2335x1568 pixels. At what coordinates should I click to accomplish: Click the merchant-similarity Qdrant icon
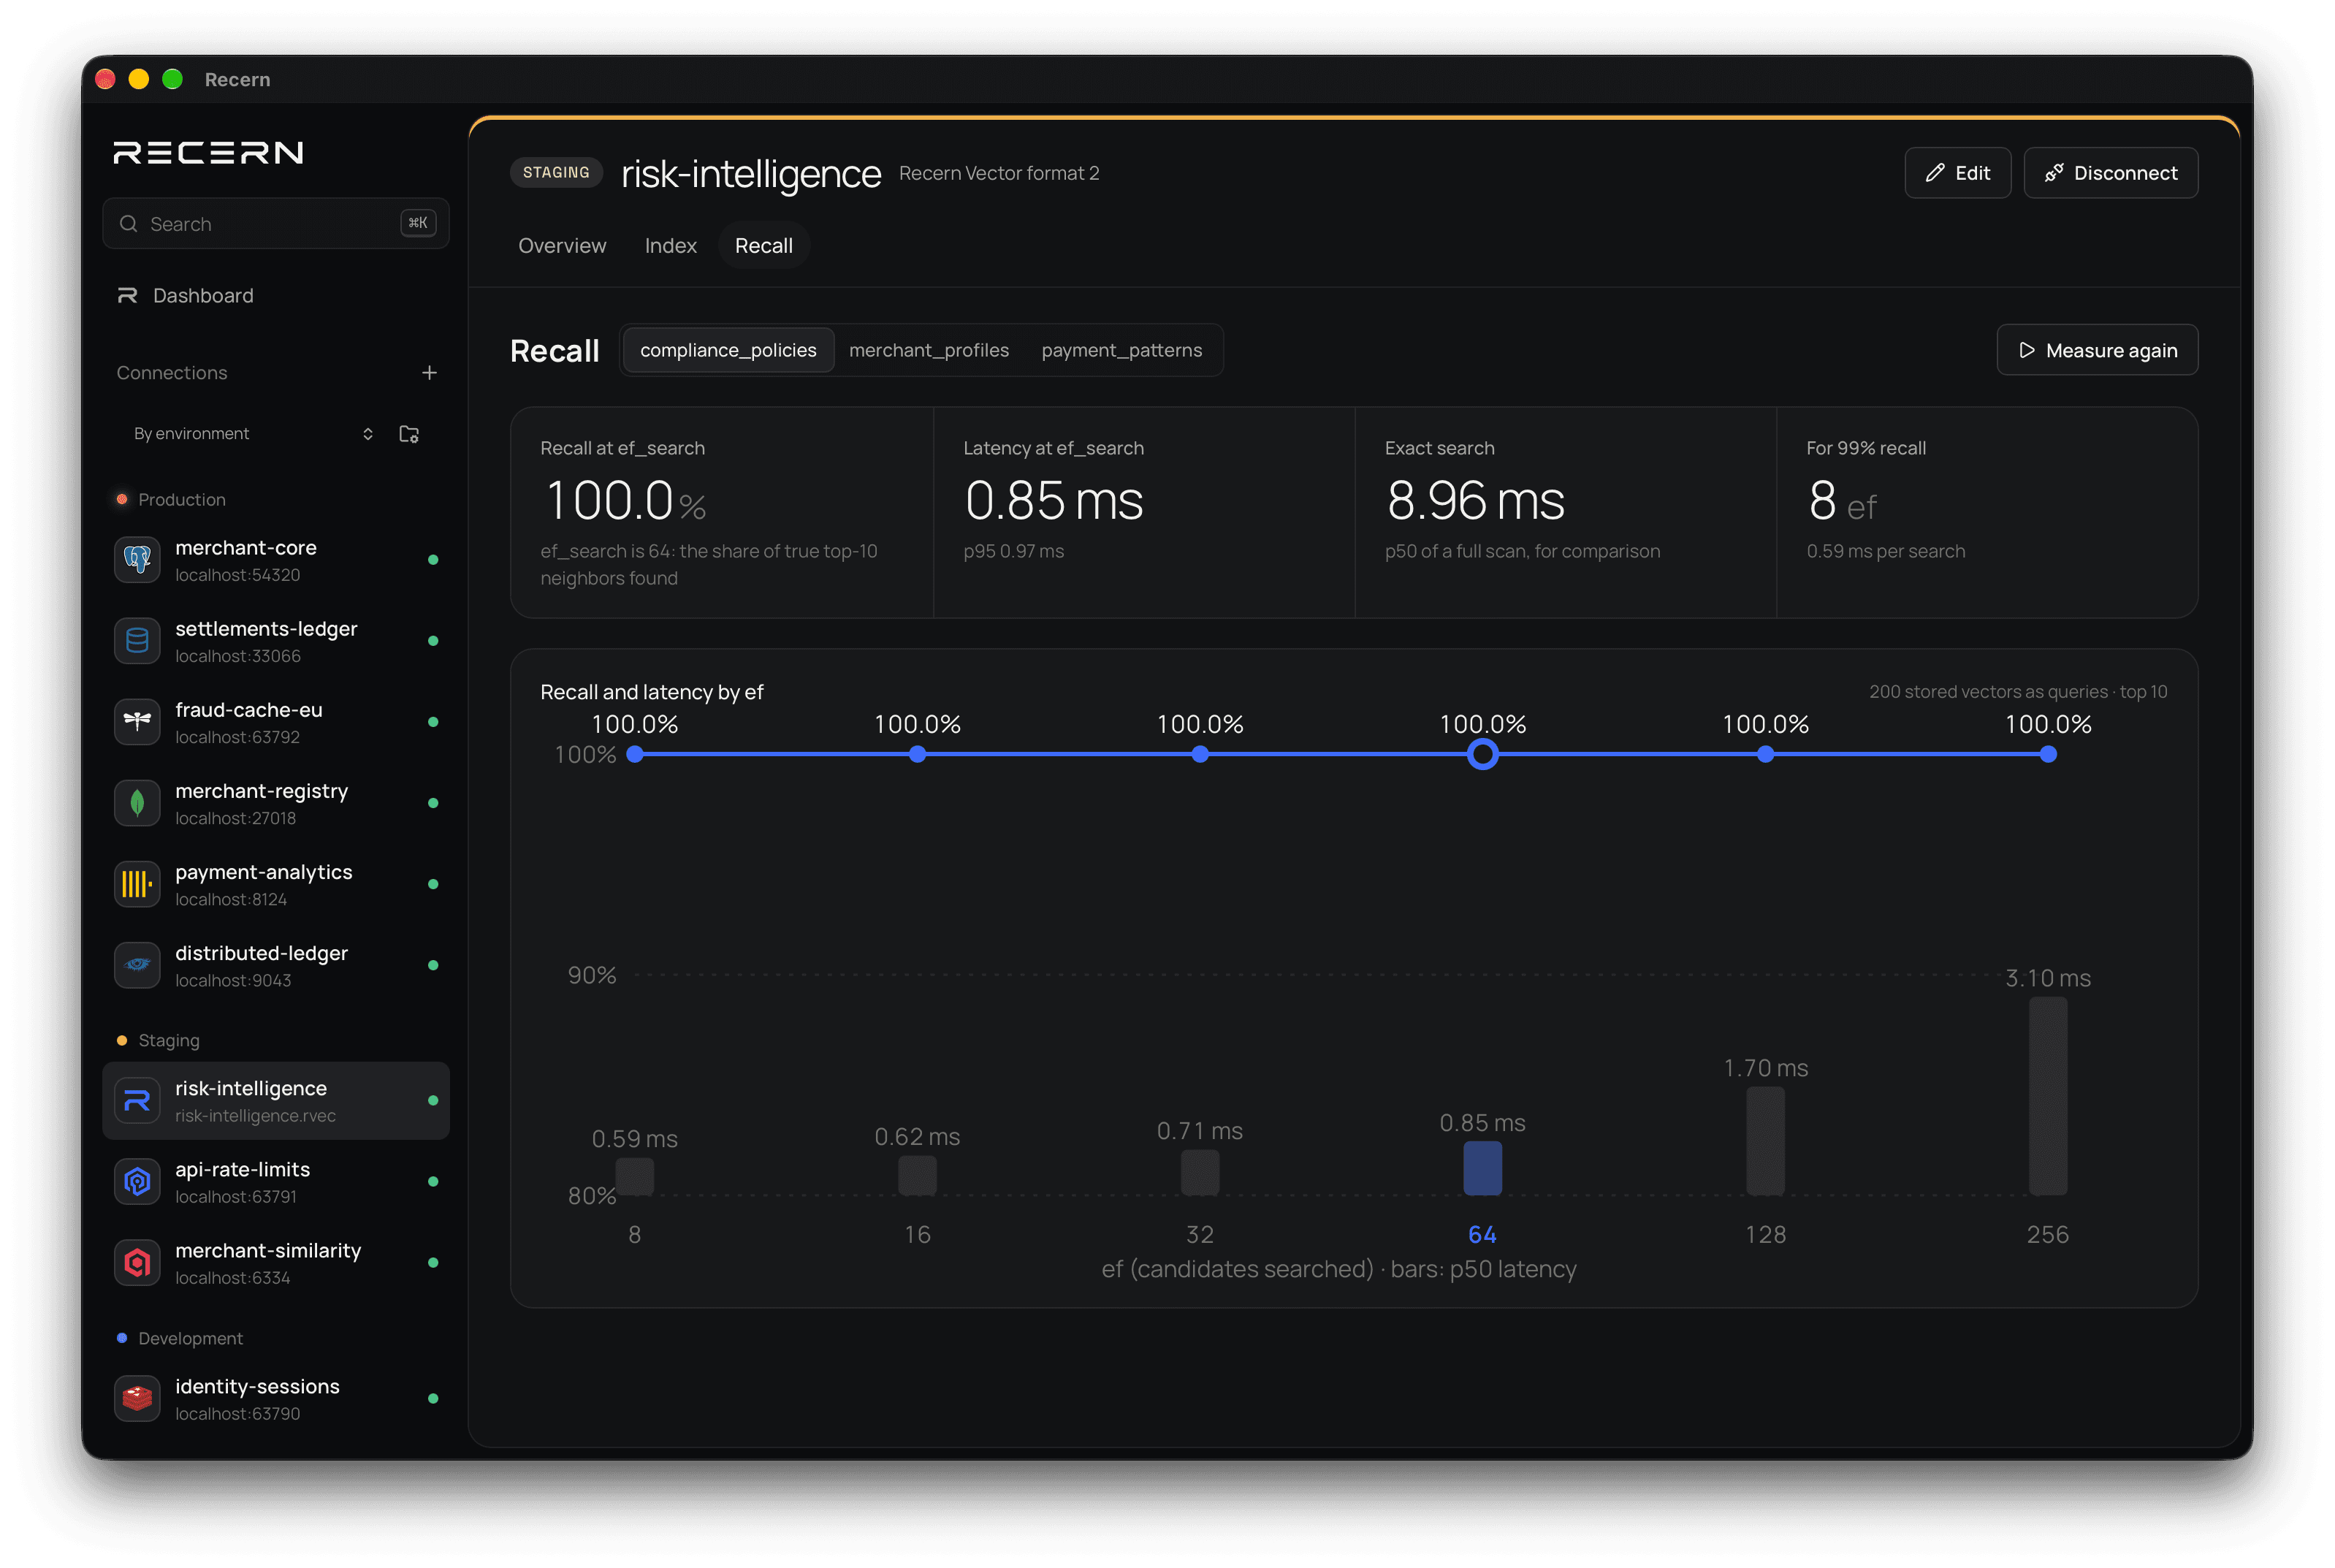click(137, 1263)
